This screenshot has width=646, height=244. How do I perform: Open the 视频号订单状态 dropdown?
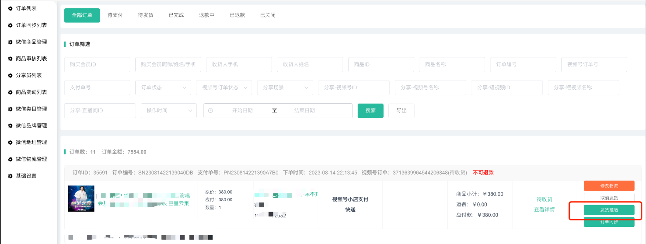pyautogui.click(x=223, y=87)
